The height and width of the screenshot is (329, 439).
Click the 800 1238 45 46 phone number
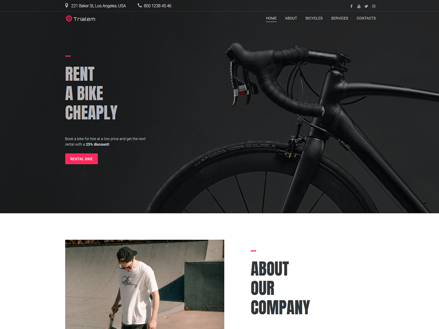click(x=158, y=6)
